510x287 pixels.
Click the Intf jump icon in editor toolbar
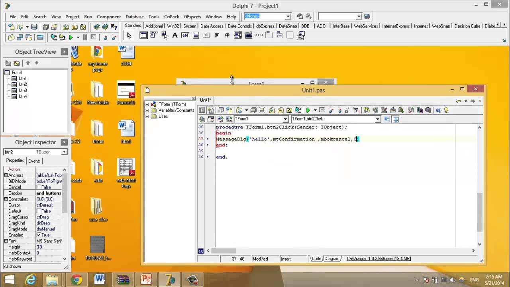(x=220, y=119)
